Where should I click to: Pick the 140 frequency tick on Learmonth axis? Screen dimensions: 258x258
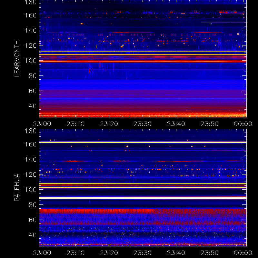pos(31,30)
